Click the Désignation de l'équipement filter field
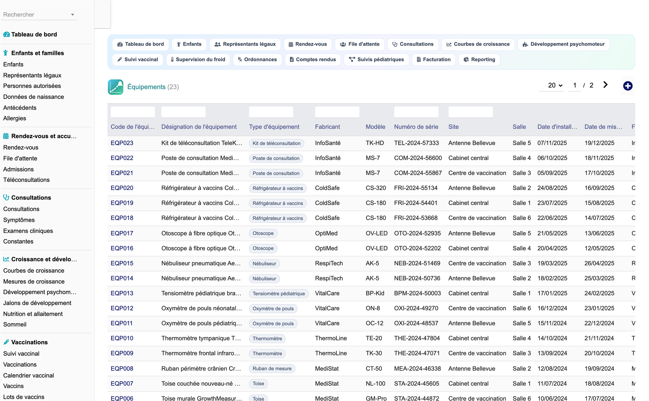Image resolution: width=649 pixels, height=401 pixels. point(183,112)
